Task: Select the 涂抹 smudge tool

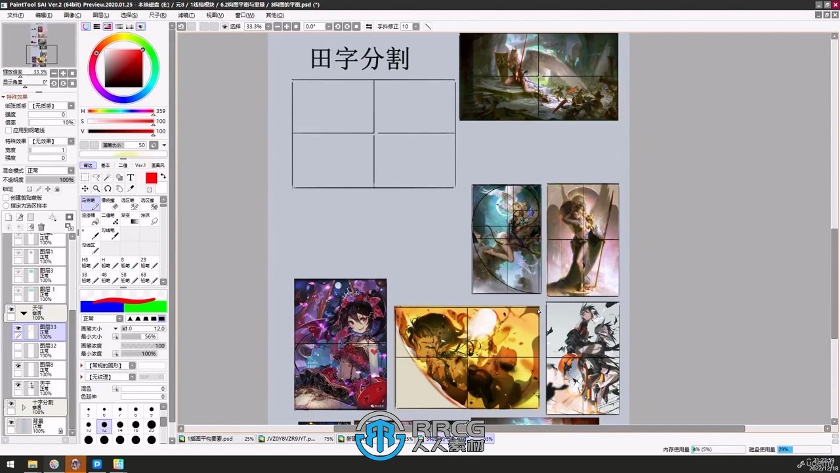Action: (149, 219)
